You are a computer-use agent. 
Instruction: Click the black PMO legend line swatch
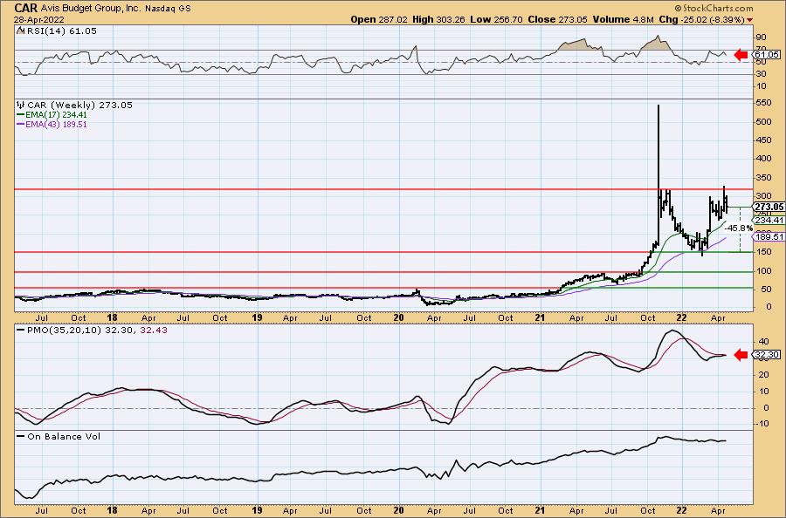pyautogui.click(x=21, y=331)
